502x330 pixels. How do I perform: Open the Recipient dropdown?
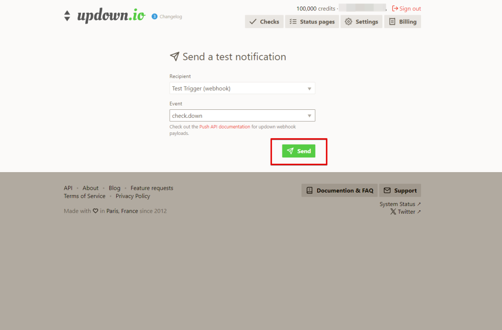pyautogui.click(x=242, y=88)
